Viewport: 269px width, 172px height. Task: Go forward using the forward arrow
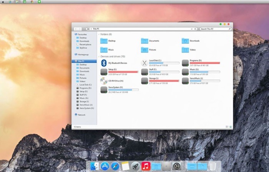coord(80,29)
